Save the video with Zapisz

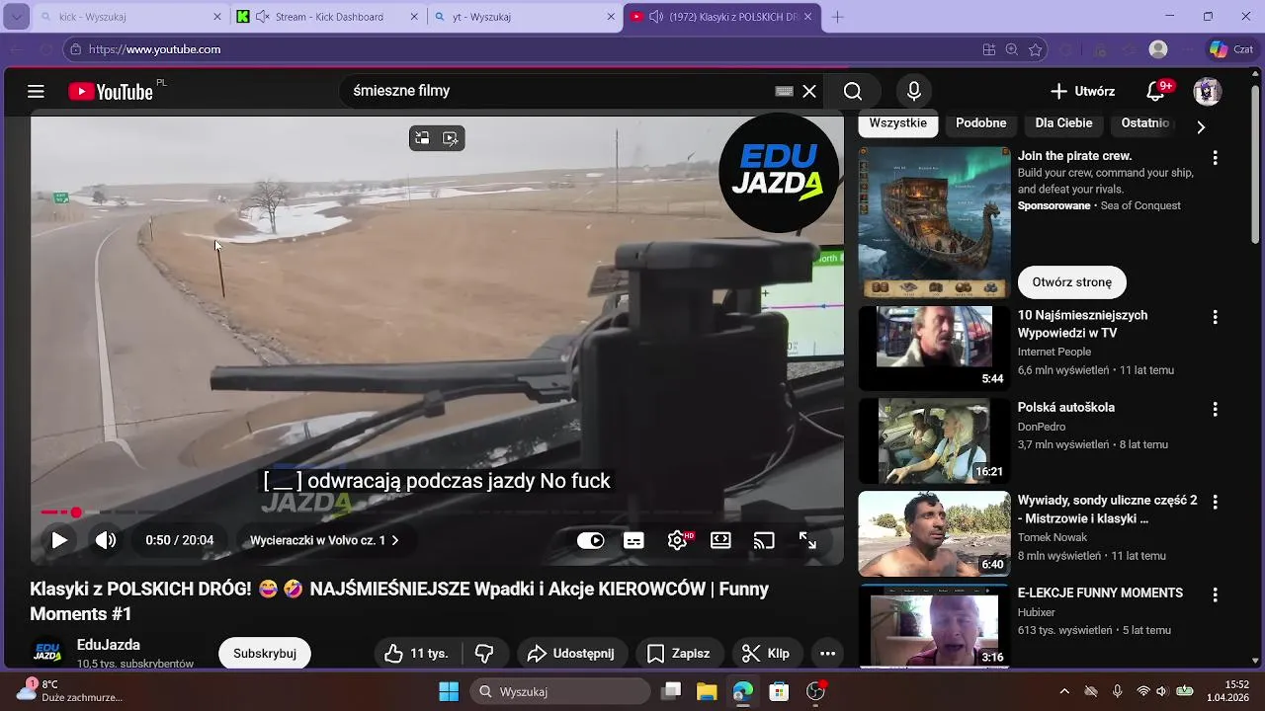pyautogui.click(x=678, y=654)
